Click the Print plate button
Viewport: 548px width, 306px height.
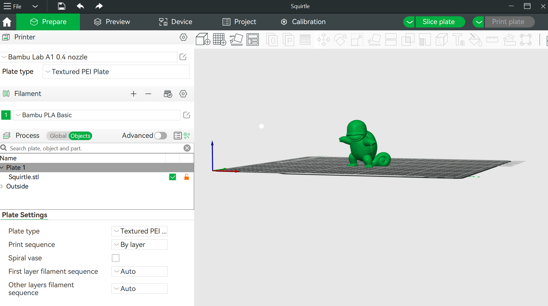pyautogui.click(x=510, y=22)
